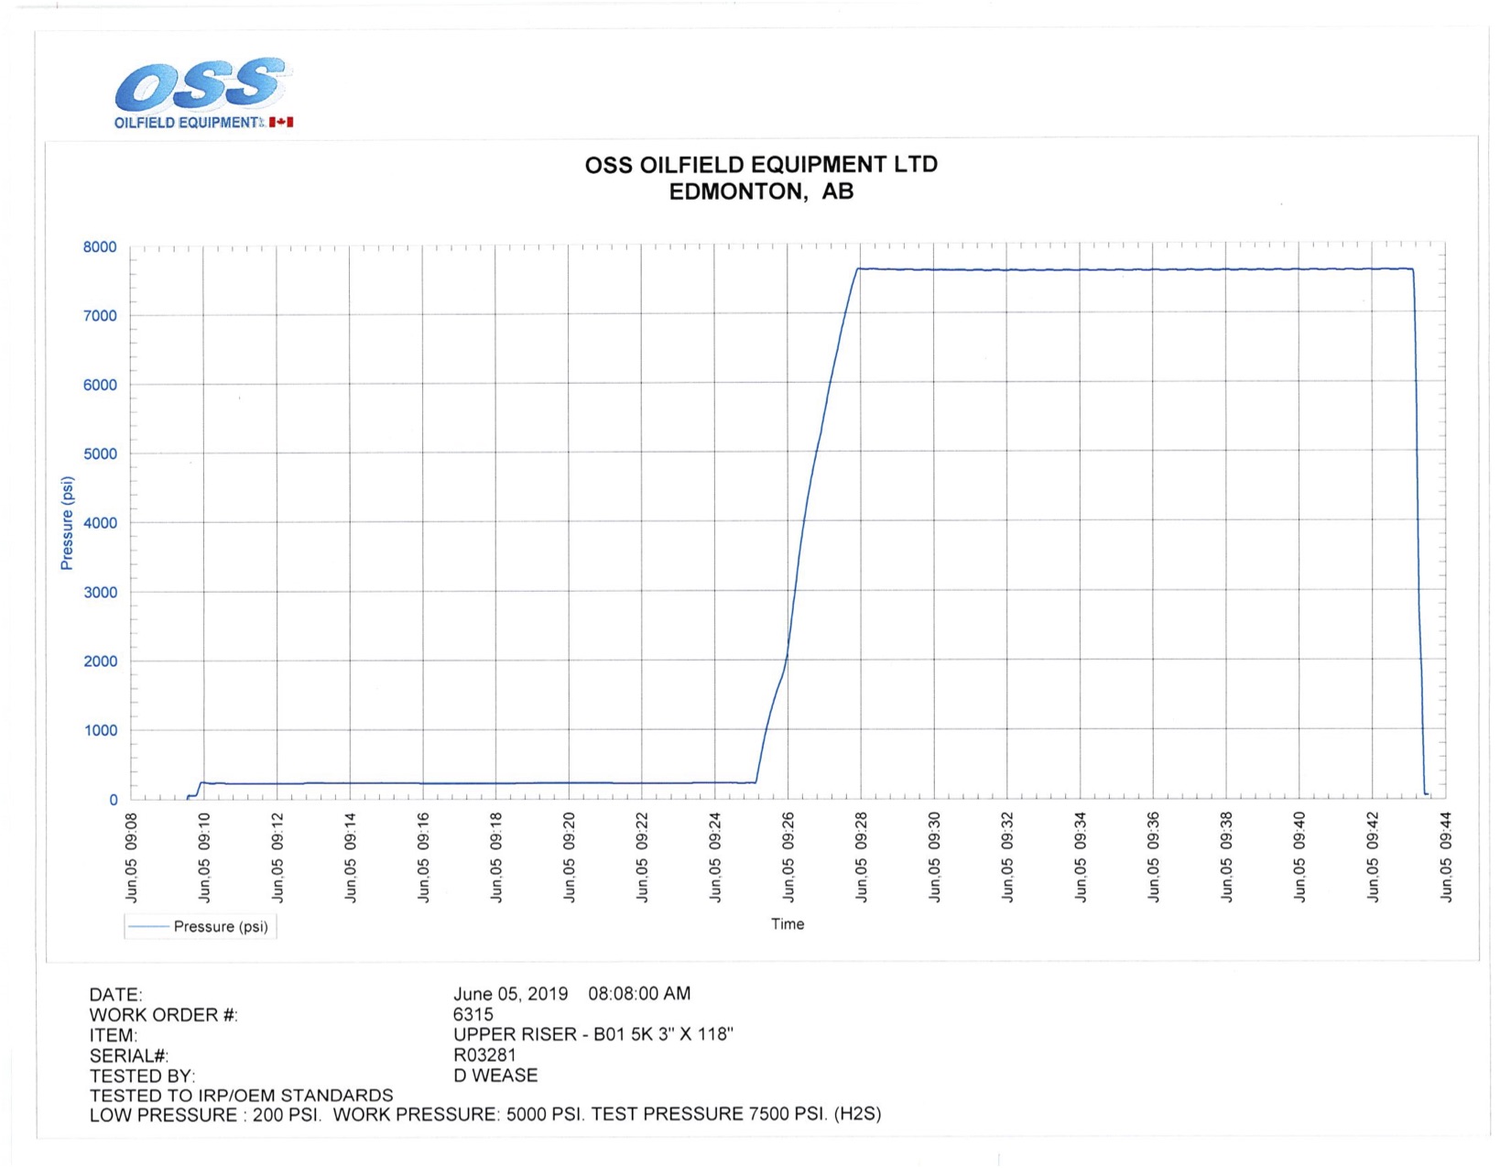Click the 'Jun,05 09:42' time label
Image resolution: width=1511 pixels, height=1168 pixels.
point(1373,857)
